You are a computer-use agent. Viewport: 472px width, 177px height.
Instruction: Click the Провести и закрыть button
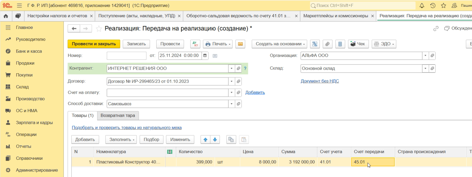click(x=94, y=44)
